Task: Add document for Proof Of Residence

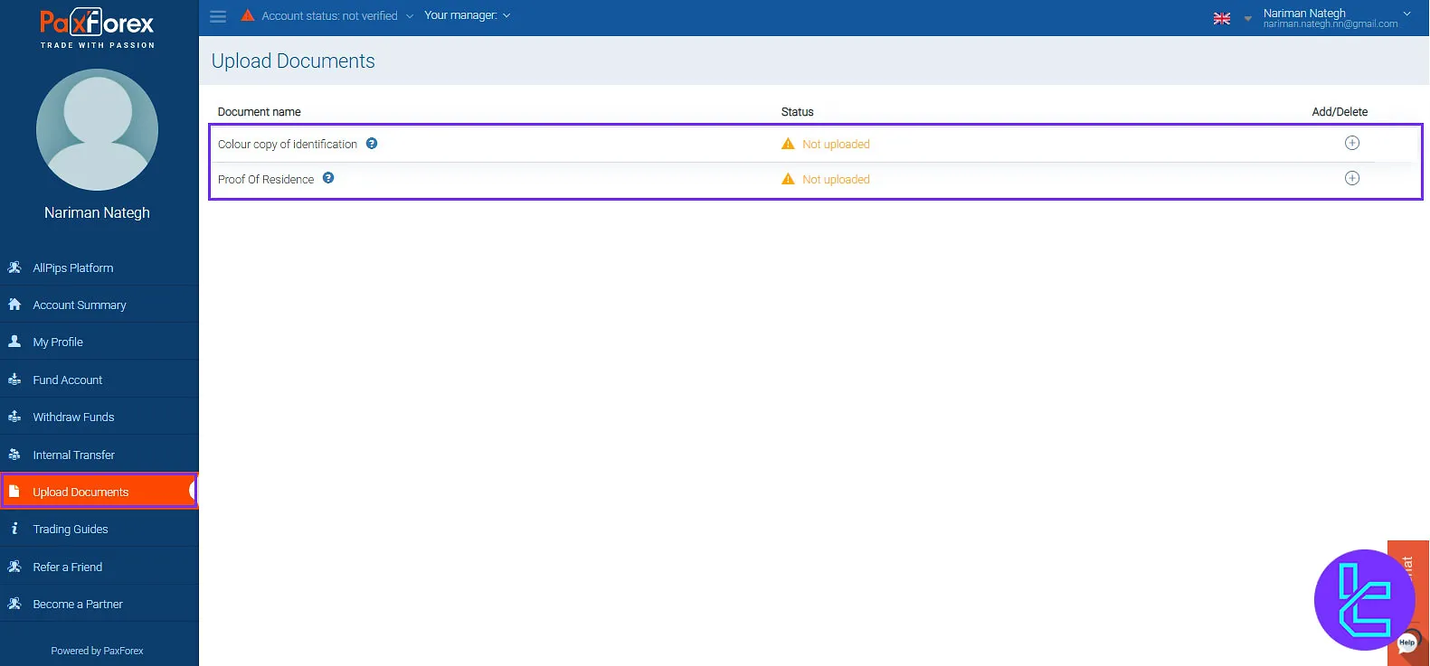Action: [1352, 178]
